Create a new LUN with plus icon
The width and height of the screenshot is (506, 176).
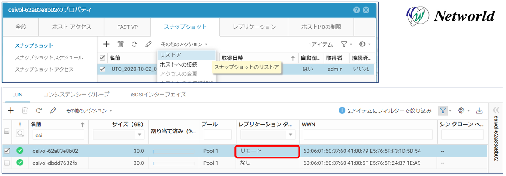11,110
